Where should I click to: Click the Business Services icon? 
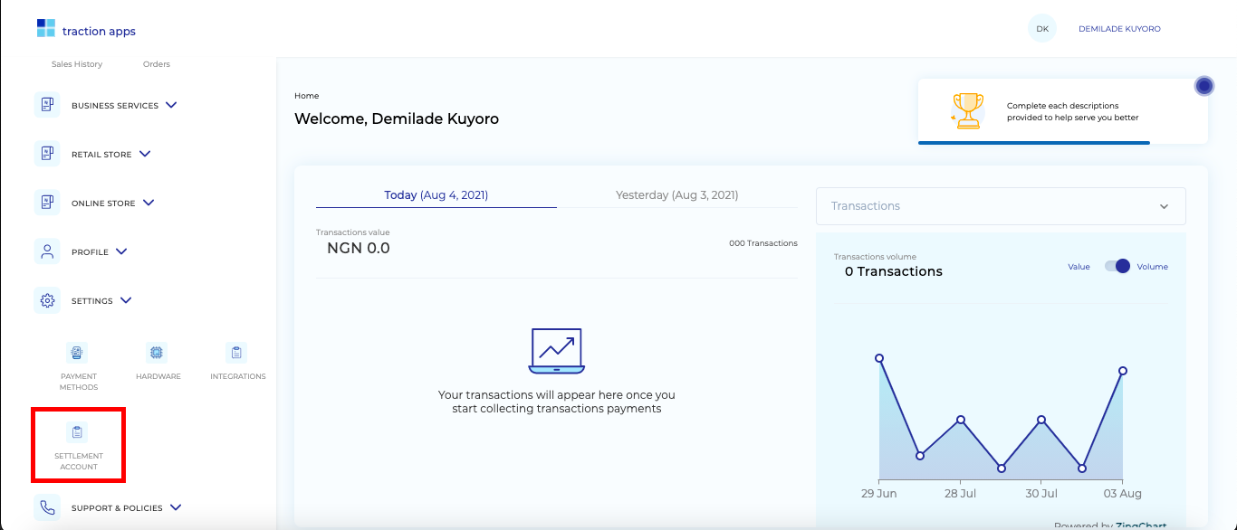(47, 104)
